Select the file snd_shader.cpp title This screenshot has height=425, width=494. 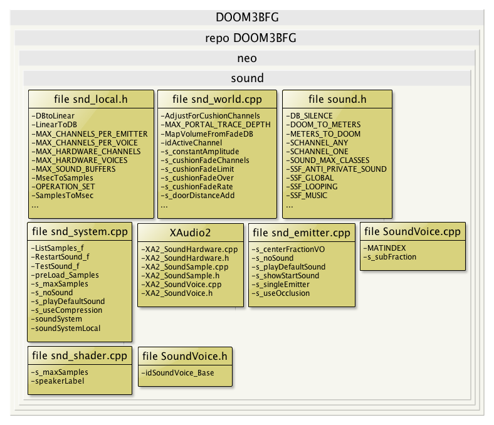(x=80, y=355)
